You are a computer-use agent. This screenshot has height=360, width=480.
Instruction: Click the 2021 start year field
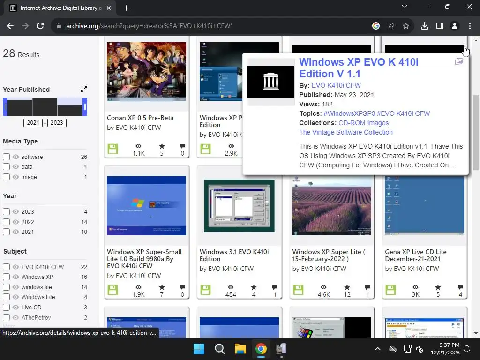tap(33, 123)
